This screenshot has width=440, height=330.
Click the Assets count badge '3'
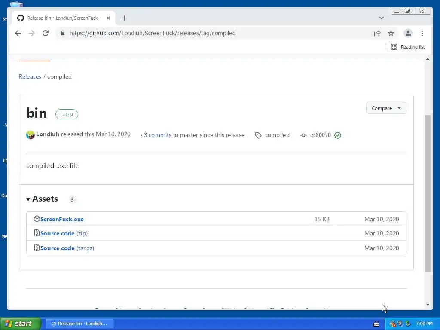pyautogui.click(x=72, y=199)
